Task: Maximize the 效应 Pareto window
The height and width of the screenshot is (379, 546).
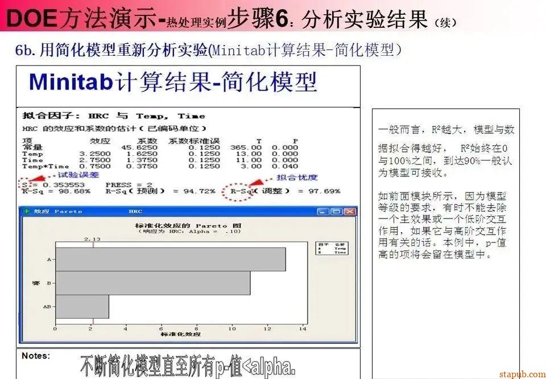Action: (336, 212)
